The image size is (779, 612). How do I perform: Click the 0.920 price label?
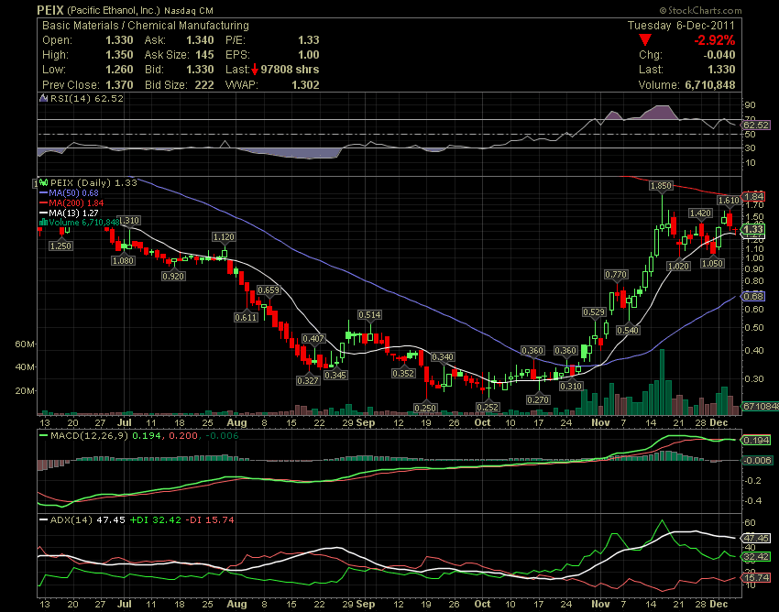[x=173, y=276]
